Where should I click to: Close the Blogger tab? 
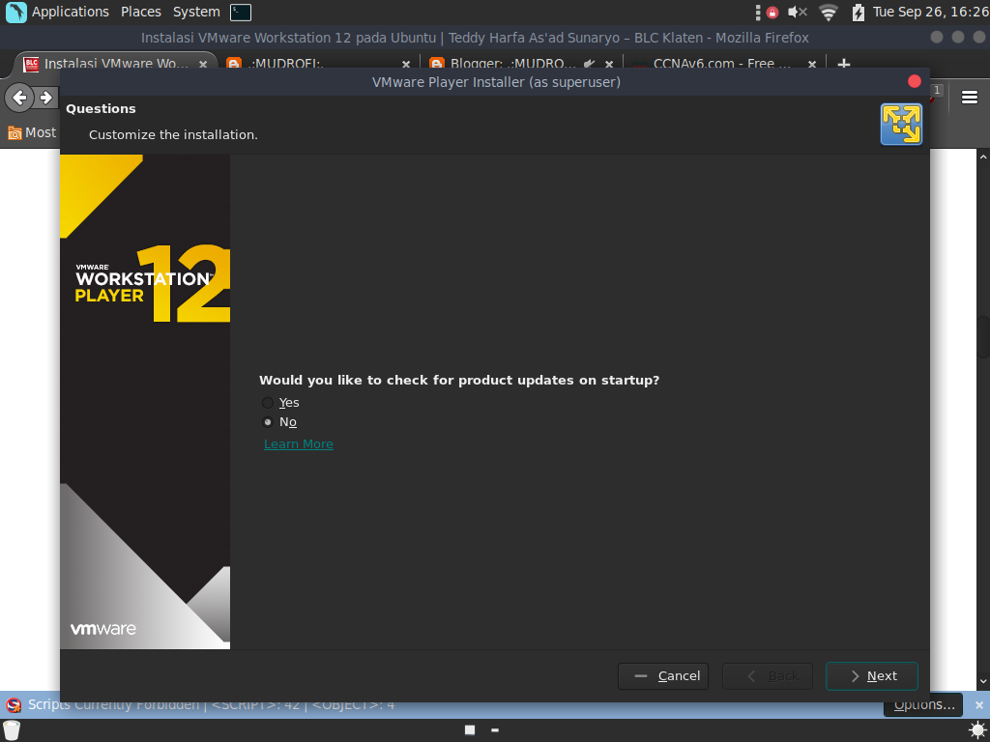[609, 64]
